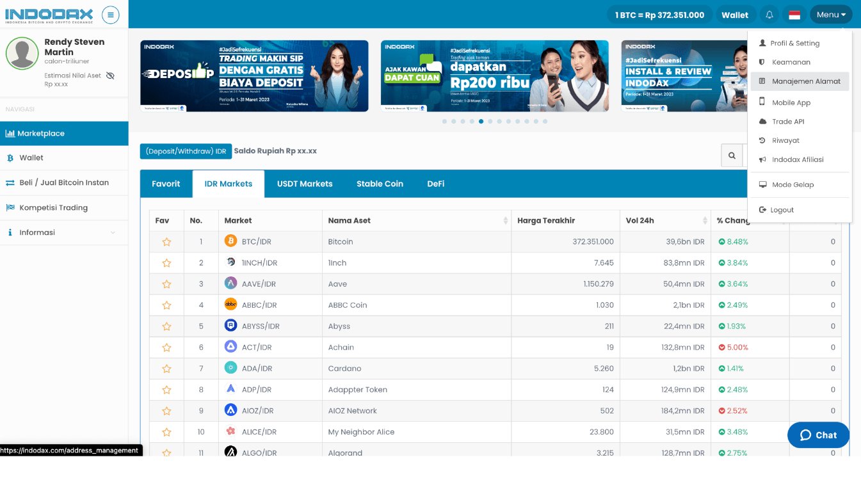This screenshot has width=861, height=480.
Task: Click the AAVE coin icon
Action: click(231, 284)
